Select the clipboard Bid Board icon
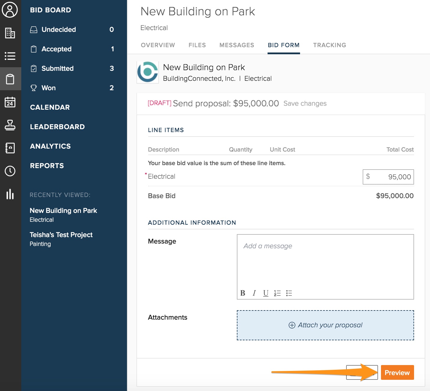430x391 pixels. pyautogui.click(x=10, y=79)
